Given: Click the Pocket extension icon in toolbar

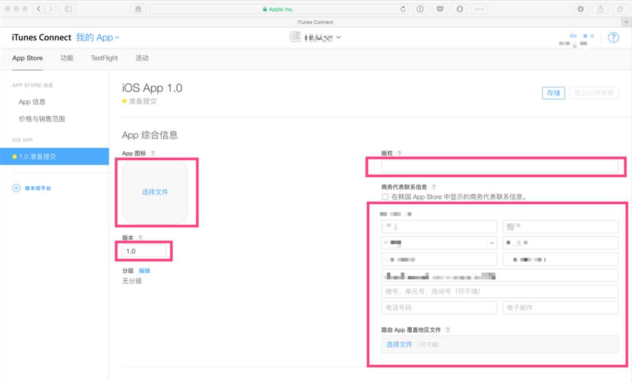Looking at the screenshot, I should point(440,9).
